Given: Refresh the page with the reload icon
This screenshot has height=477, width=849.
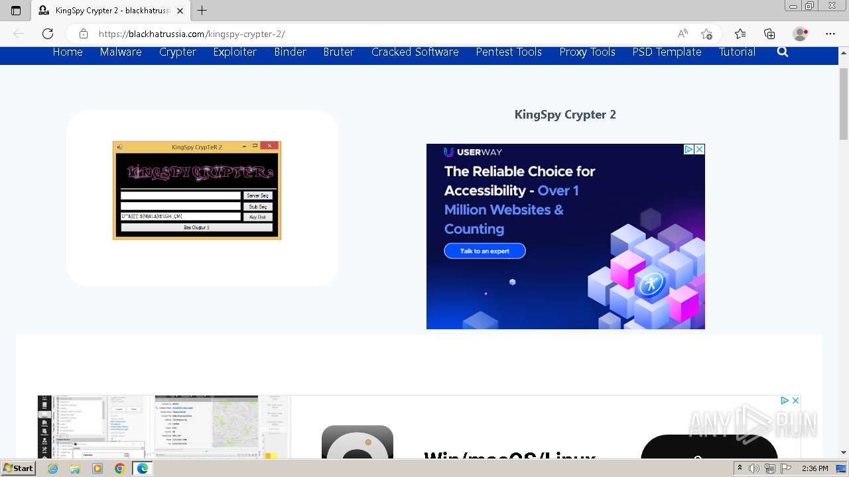Looking at the screenshot, I should click(x=48, y=34).
